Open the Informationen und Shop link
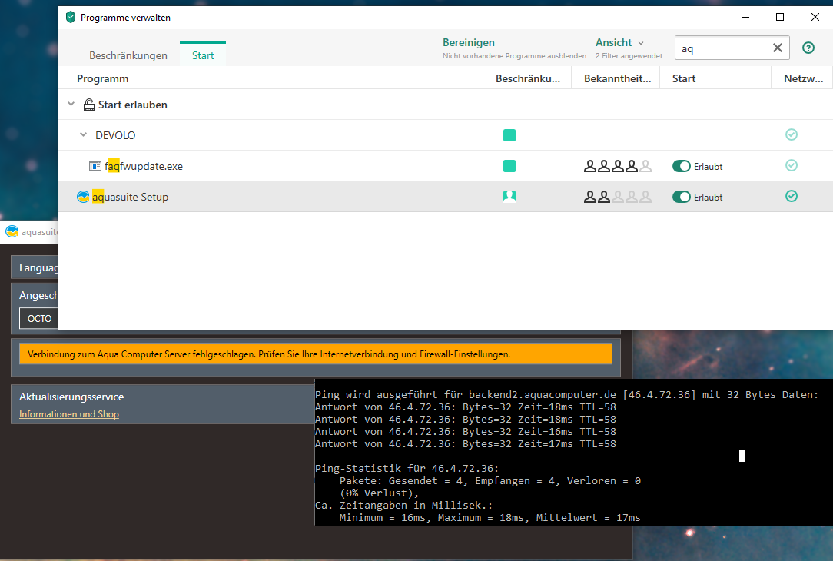Screen dimensions: 833x561 [69, 414]
